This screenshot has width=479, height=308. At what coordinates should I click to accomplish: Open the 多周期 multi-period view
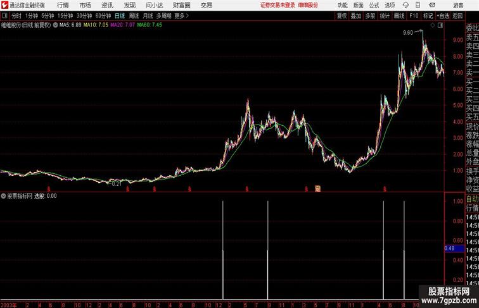pos(163,16)
